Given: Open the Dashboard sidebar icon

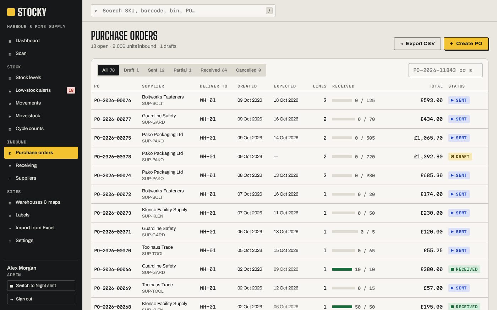Looking at the screenshot, I should pos(10,41).
